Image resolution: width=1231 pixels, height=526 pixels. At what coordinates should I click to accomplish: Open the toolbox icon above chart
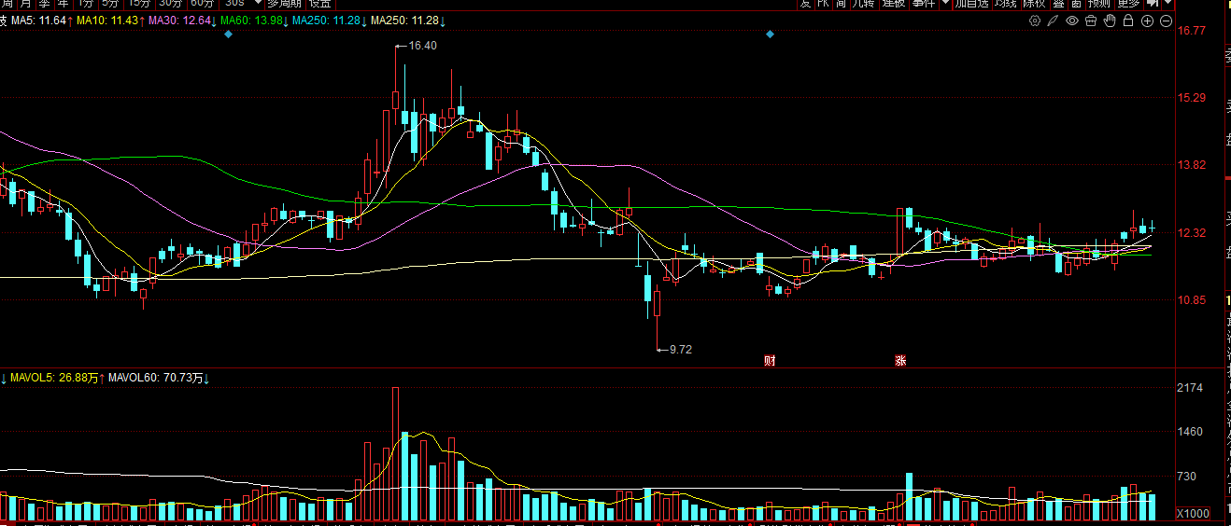(x=1091, y=21)
